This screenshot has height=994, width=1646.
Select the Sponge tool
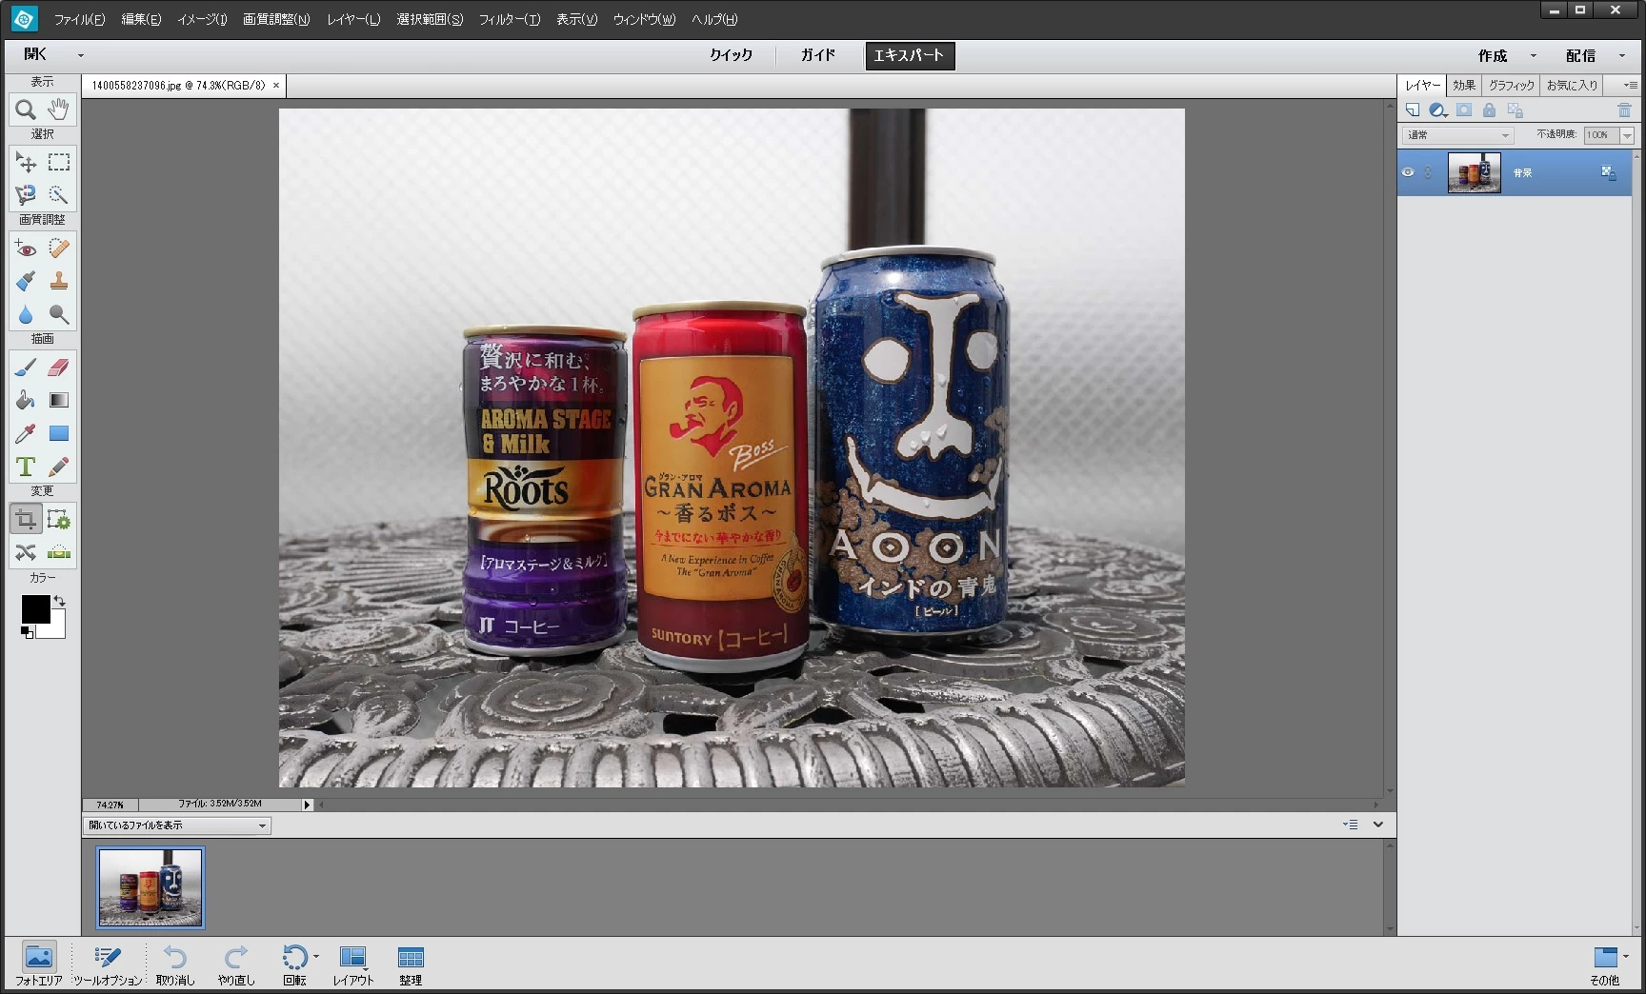coord(59,314)
